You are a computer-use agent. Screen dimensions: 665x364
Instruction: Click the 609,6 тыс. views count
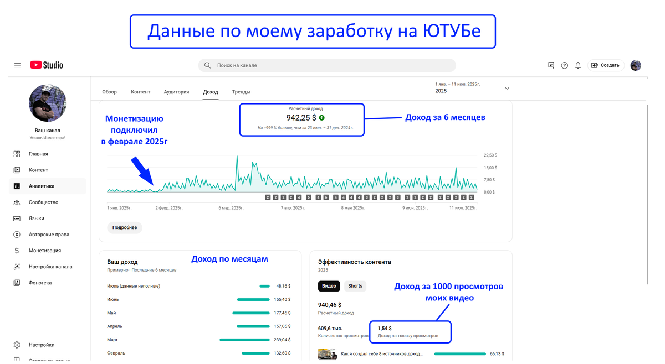[331, 329]
